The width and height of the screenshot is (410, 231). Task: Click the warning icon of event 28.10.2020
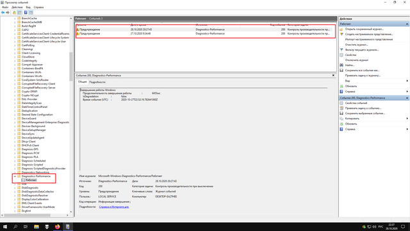pyautogui.click(x=78, y=30)
